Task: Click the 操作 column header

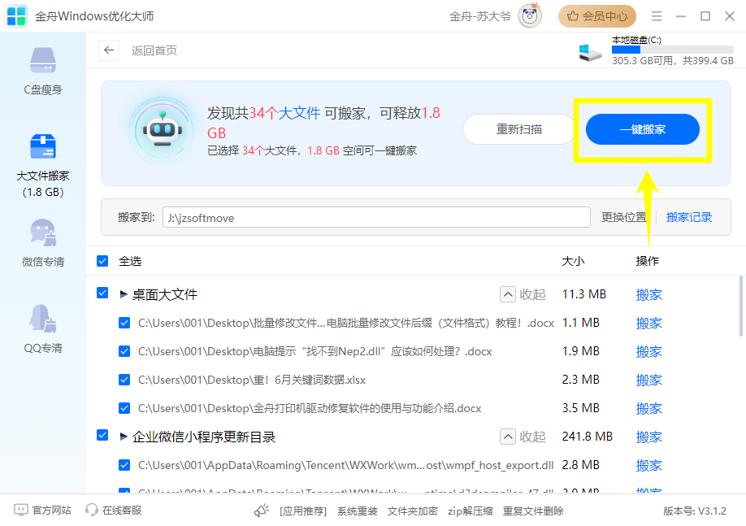Action: pyautogui.click(x=648, y=261)
